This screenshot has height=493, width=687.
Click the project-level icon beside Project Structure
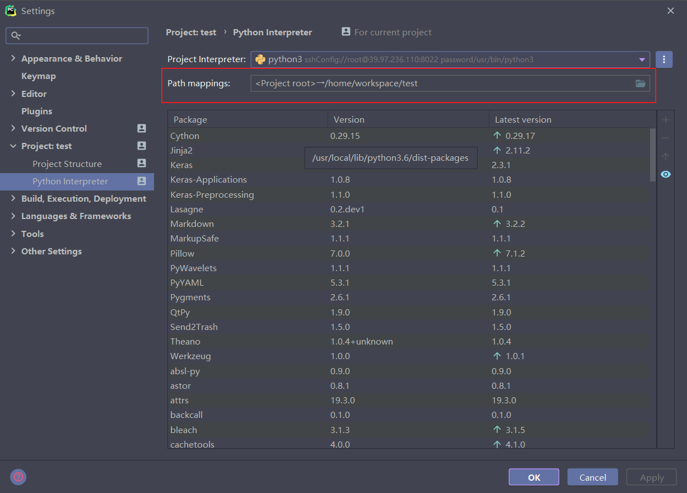tap(142, 164)
